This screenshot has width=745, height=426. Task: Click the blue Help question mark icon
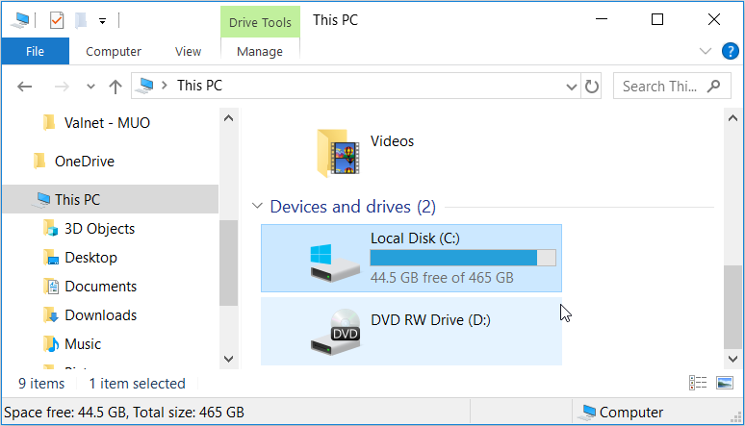click(730, 51)
